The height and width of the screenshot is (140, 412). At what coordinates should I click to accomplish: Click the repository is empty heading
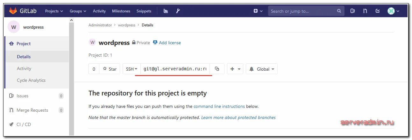148,93
